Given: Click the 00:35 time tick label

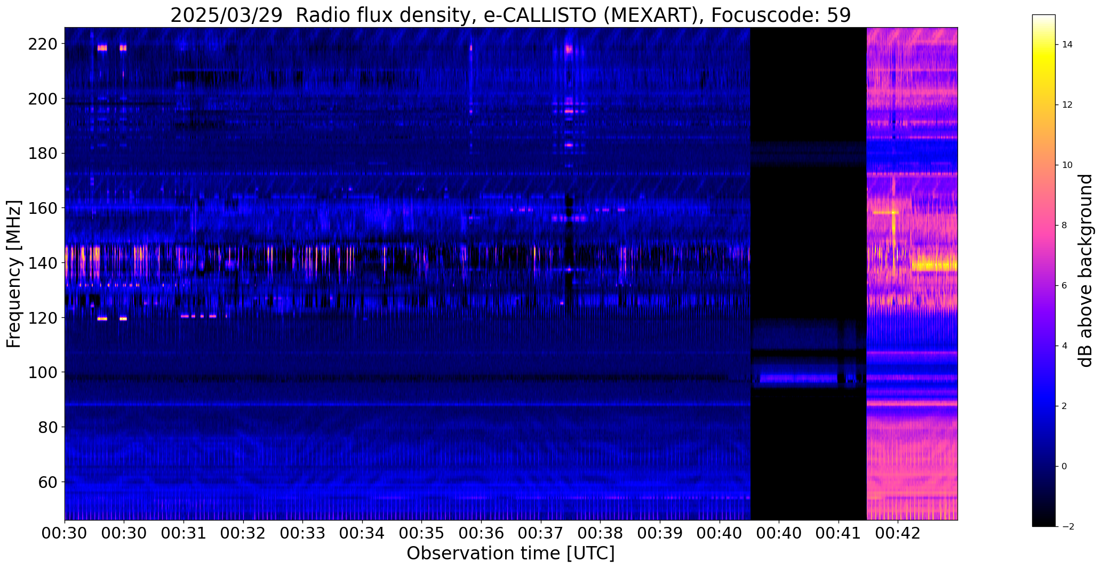Looking at the screenshot, I should click(421, 532).
